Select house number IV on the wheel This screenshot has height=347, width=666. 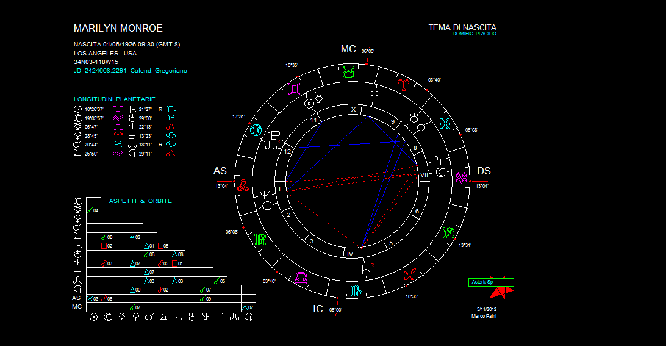click(350, 254)
